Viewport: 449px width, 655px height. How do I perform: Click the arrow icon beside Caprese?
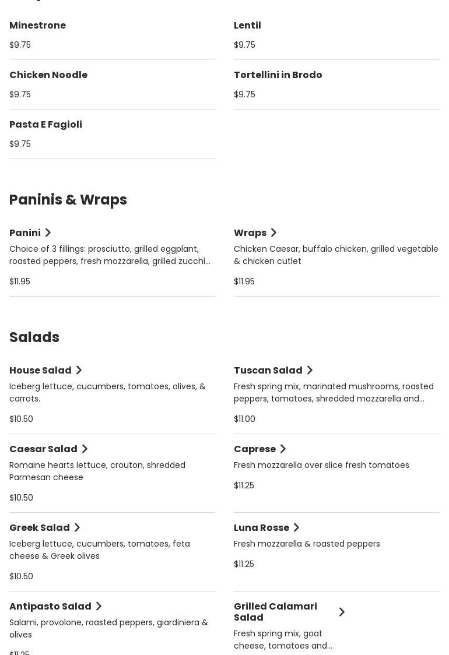click(x=283, y=449)
